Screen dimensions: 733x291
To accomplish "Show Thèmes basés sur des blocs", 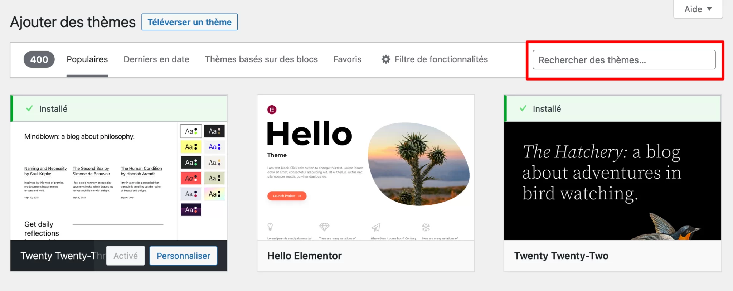I will click(x=261, y=59).
